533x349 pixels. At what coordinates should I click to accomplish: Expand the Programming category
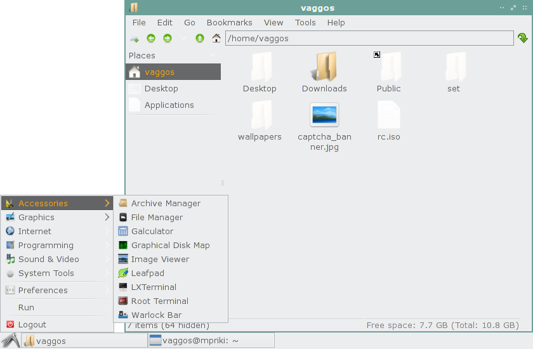tap(57, 245)
